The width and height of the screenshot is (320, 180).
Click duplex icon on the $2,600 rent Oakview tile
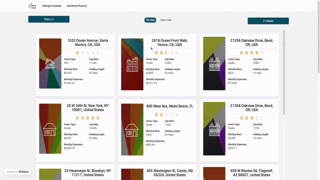(214, 129)
